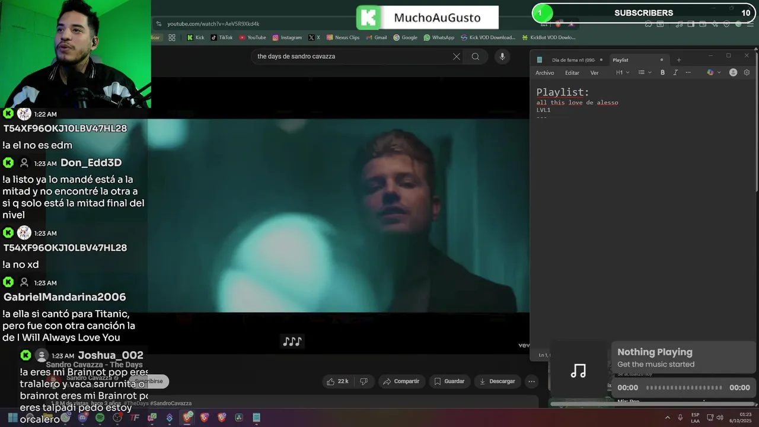Click the #TheDays #SandroCavazza hashtags below the video
Screen dimensions: 759x427
coord(158,403)
